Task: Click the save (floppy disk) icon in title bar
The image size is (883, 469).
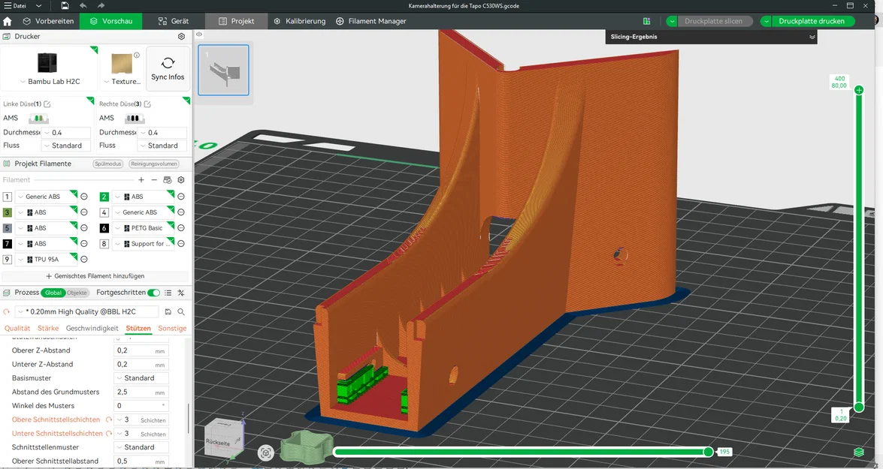Action: click(x=65, y=5)
